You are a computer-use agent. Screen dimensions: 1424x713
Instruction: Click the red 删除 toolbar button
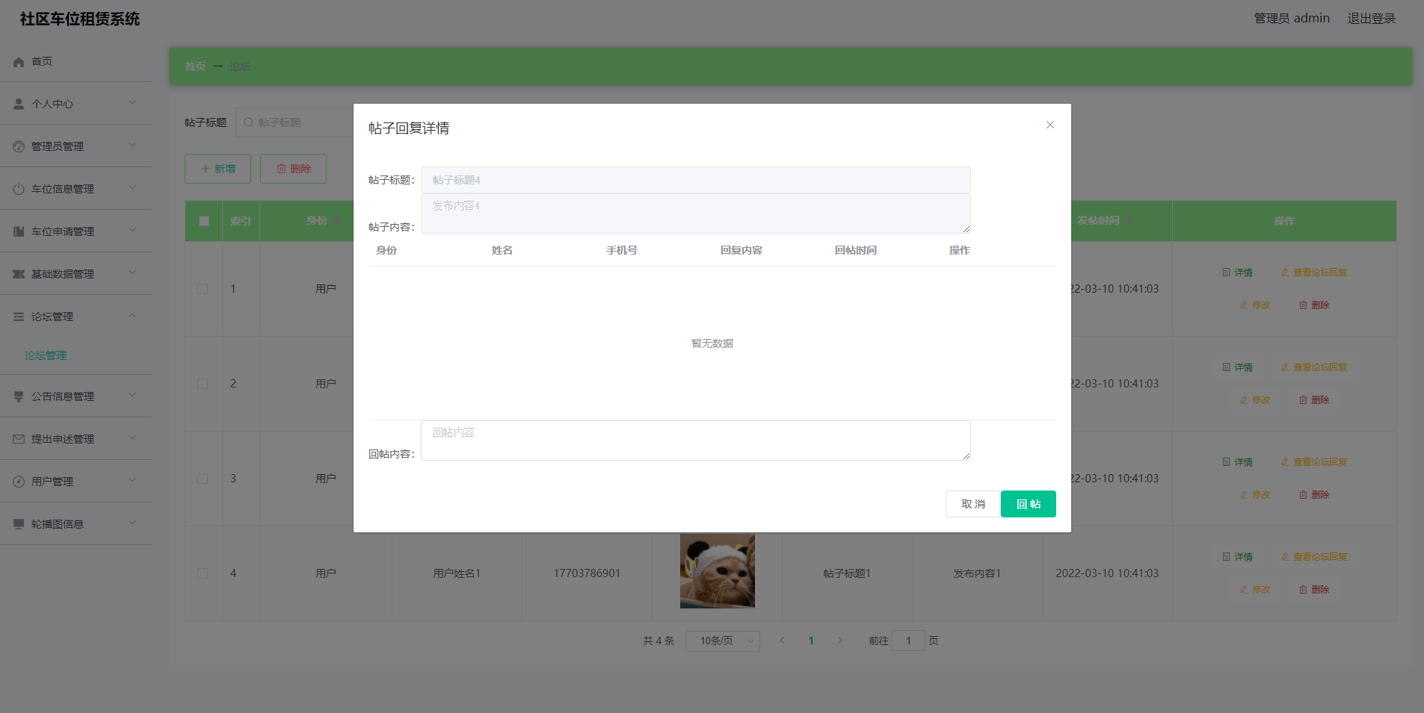[293, 169]
